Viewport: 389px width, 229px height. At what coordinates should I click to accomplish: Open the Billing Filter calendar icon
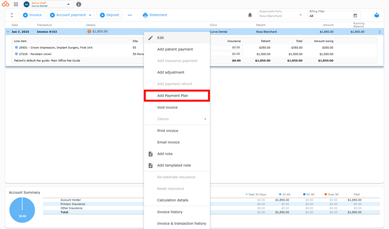point(355,16)
